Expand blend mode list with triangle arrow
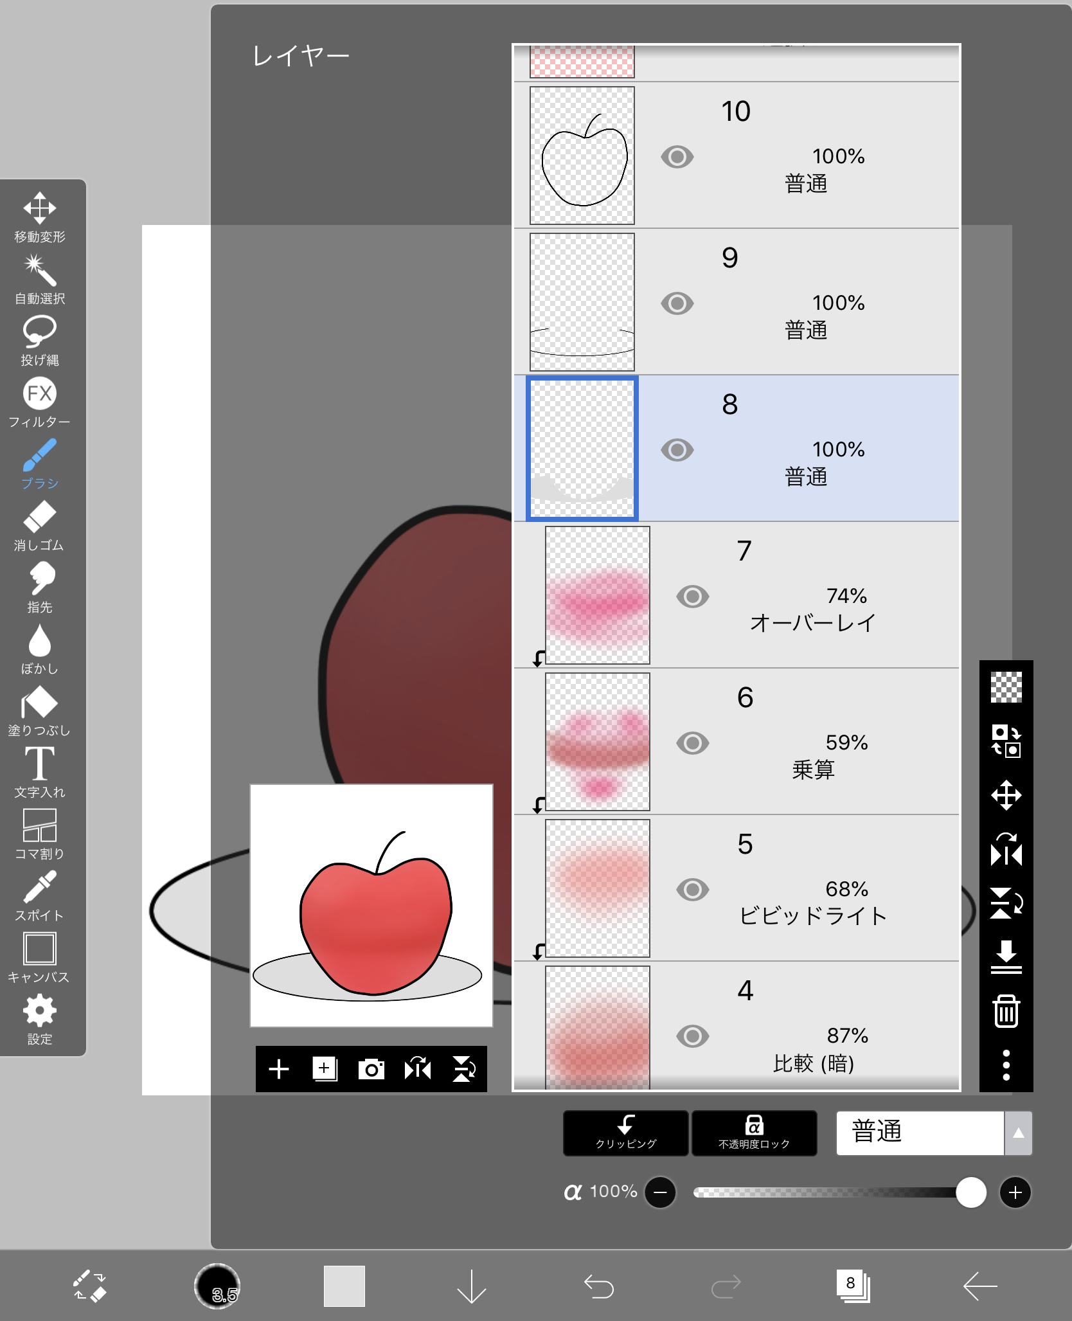Viewport: 1072px width, 1321px height. pos(1018,1133)
